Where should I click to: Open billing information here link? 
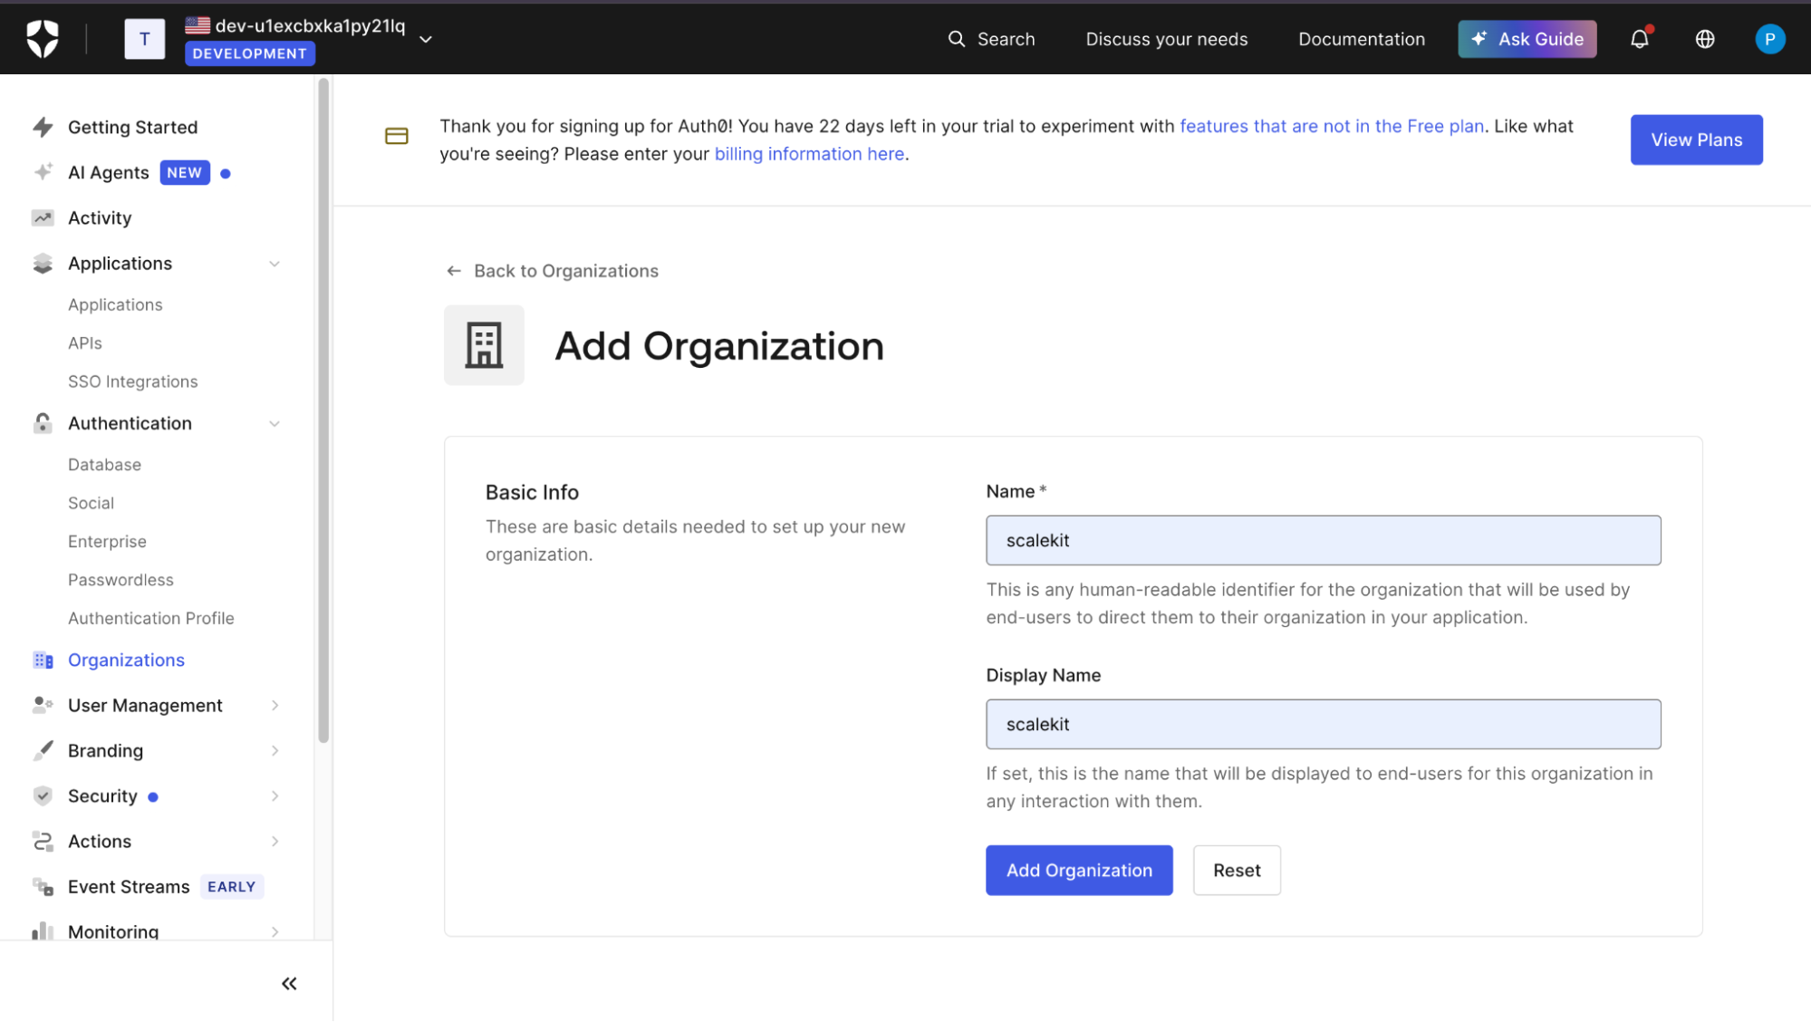pyautogui.click(x=809, y=154)
